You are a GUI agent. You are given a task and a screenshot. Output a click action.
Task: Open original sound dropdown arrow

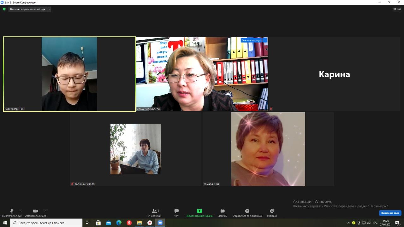point(49,9)
